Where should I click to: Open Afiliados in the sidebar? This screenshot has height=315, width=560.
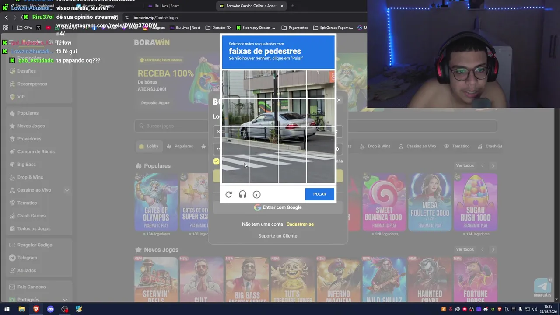[x=27, y=270]
